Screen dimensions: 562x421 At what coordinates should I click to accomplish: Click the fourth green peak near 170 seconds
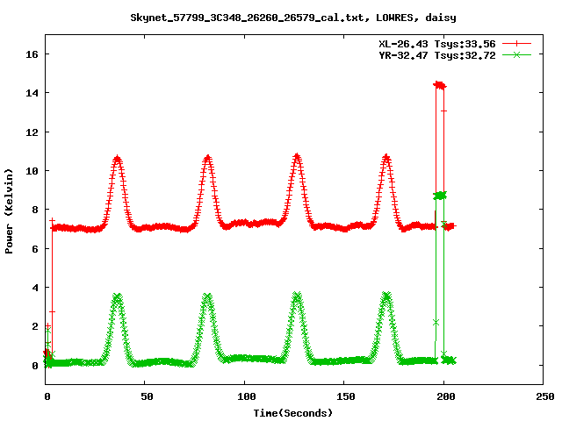coord(386,296)
